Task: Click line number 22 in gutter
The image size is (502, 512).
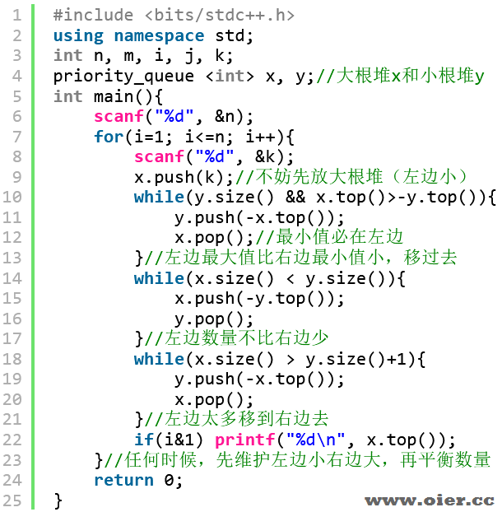Action: (12, 440)
